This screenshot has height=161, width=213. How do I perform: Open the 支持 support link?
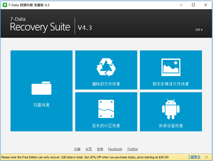tap(100, 149)
